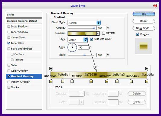Click the New Style... button
The image size is (161, 116).
[144, 28]
